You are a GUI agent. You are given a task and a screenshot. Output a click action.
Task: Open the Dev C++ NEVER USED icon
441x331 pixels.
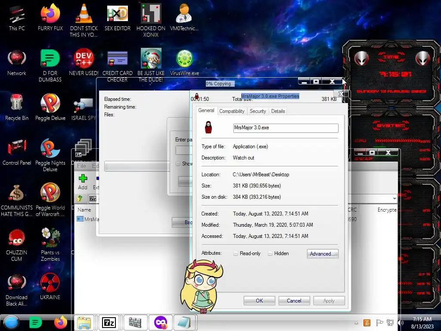[84, 63]
